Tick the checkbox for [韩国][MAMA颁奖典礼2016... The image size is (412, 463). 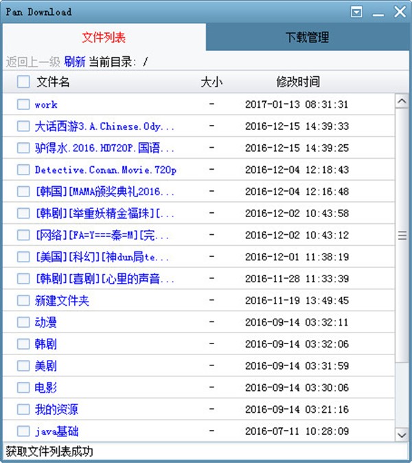23,192
